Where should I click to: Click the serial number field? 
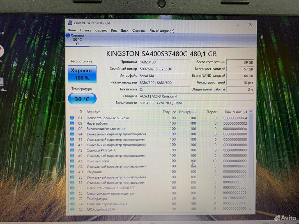[x=164, y=69]
